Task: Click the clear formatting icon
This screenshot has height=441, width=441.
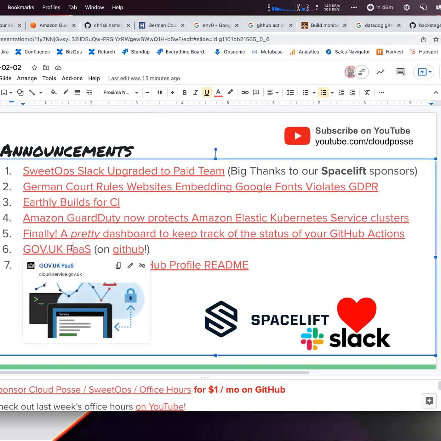Action: tap(367, 92)
